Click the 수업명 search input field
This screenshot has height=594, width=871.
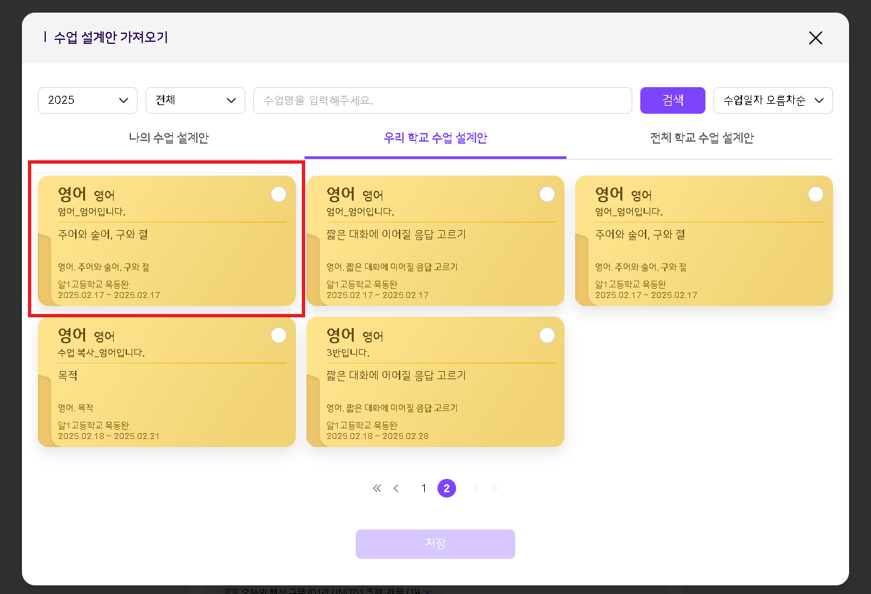tap(442, 100)
